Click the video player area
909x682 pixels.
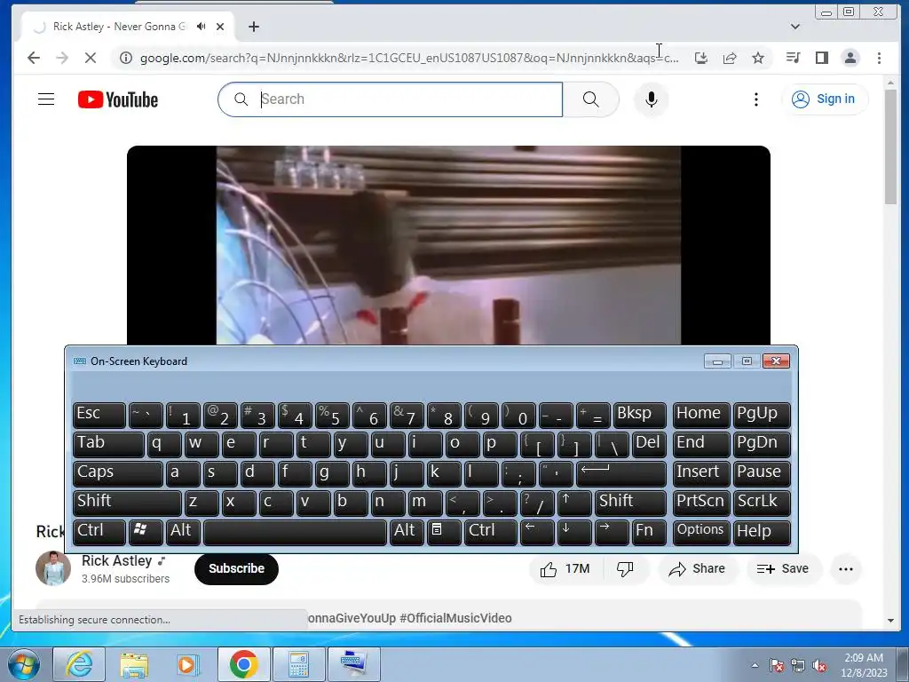pyautogui.click(x=448, y=245)
